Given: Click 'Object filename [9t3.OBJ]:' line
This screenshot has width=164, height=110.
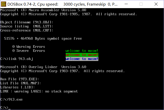Looking at the screenshot, I should pyautogui.click(x=27, y=22).
